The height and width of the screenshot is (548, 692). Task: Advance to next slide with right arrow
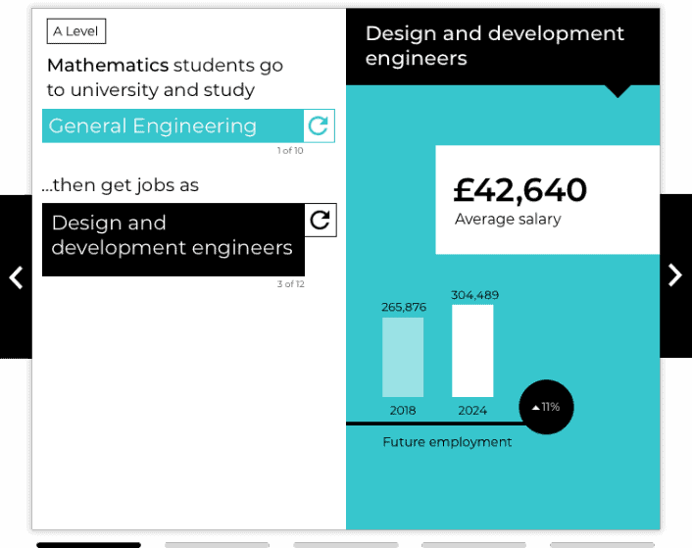[x=675, y=275]
